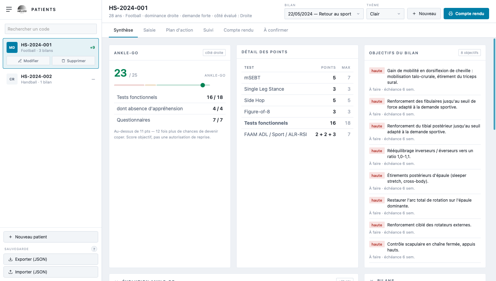Click Supprimer for patient HS-2024-001
The width and height of the screenshot is (496, 281).
pos(73,61)
